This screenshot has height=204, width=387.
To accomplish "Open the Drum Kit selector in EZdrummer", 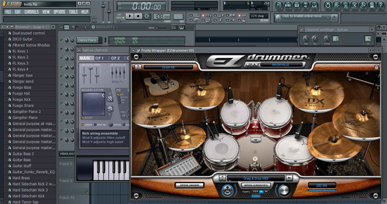I will 168,67.
